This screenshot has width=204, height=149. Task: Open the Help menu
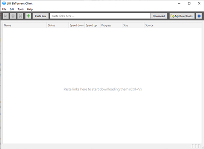click(30, 9)
